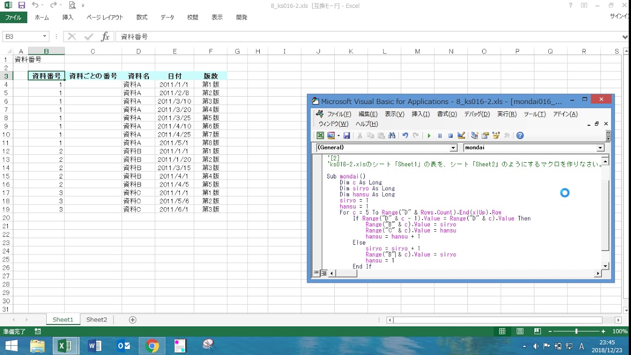Switch to the Sheet2 tab

pos(97,319)
